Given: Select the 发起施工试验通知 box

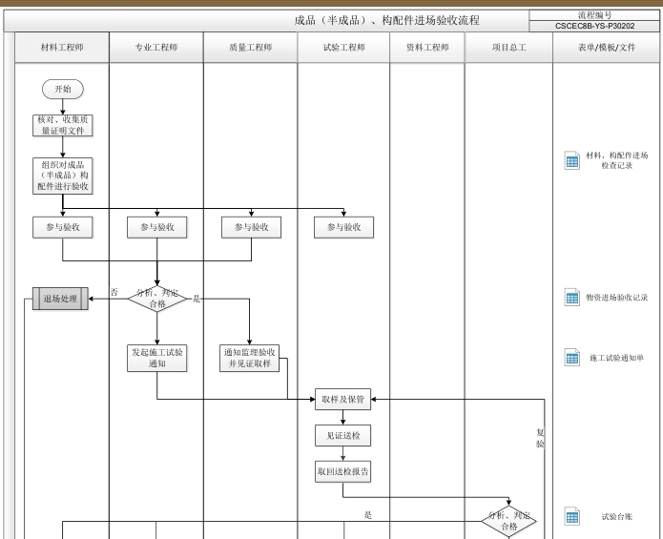Looking at the screenshot, I should pyautogui.click(x=156, y=358).
